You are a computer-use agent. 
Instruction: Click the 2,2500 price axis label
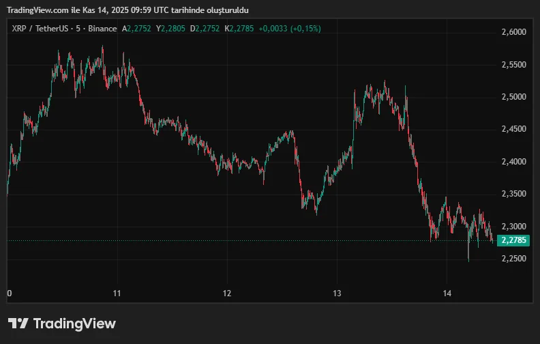point(513,259)
